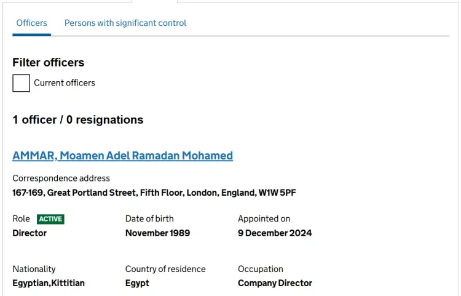Click the Great Portland Street address text

coord(154,193)
